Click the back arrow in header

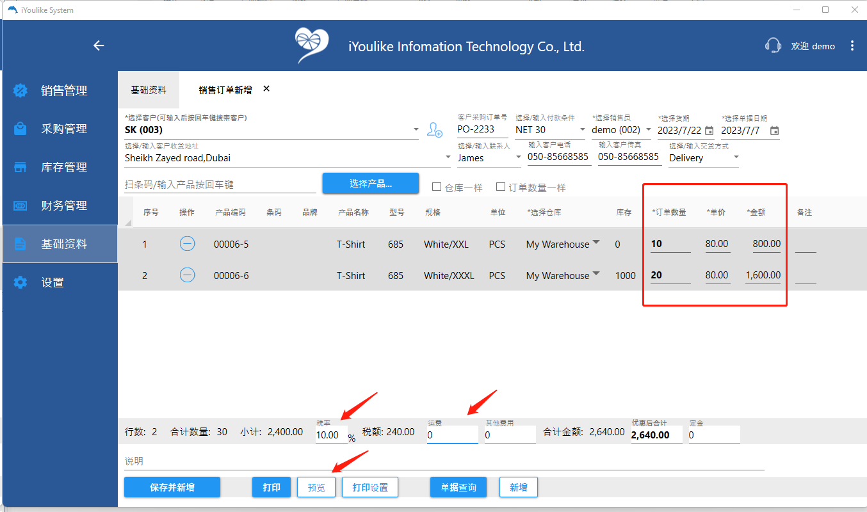(x=99, y=45)
